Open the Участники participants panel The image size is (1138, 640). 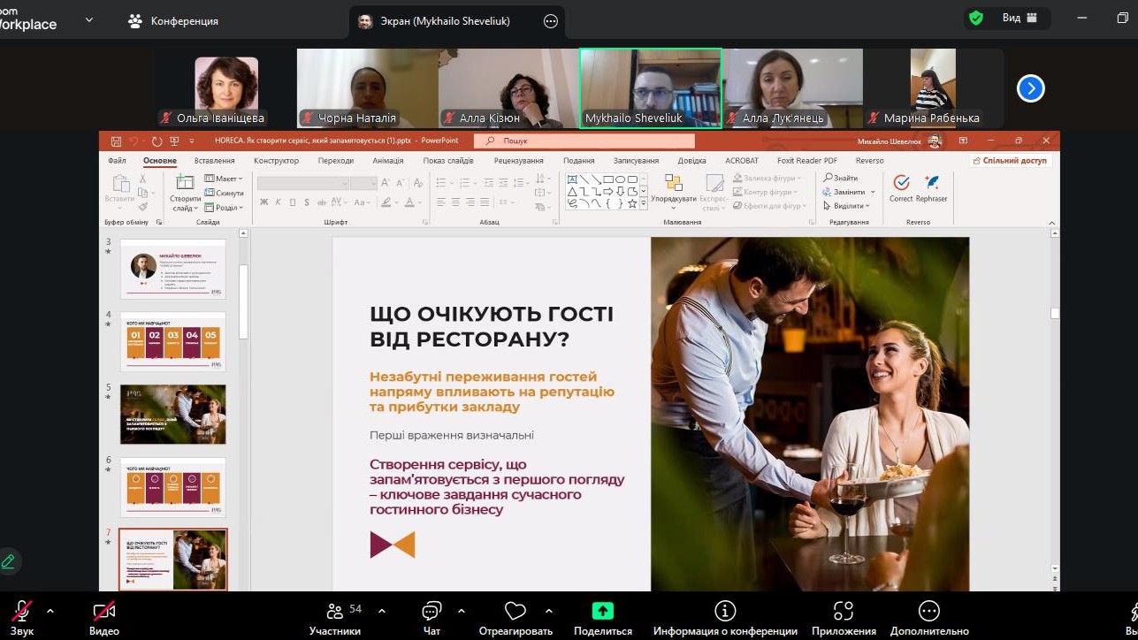(x=335, y=612)
